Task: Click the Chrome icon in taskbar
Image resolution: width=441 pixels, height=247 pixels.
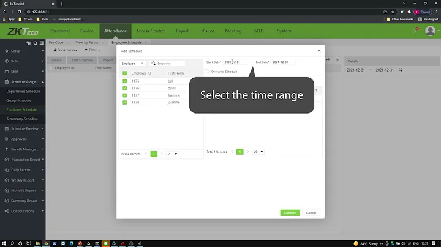Action: coord(46,243)
